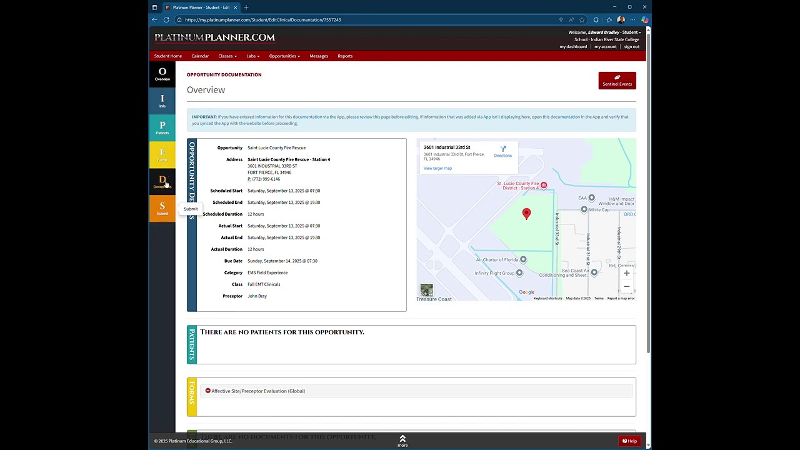
Task: Click the browser back arrow
Action: (155, 19)
